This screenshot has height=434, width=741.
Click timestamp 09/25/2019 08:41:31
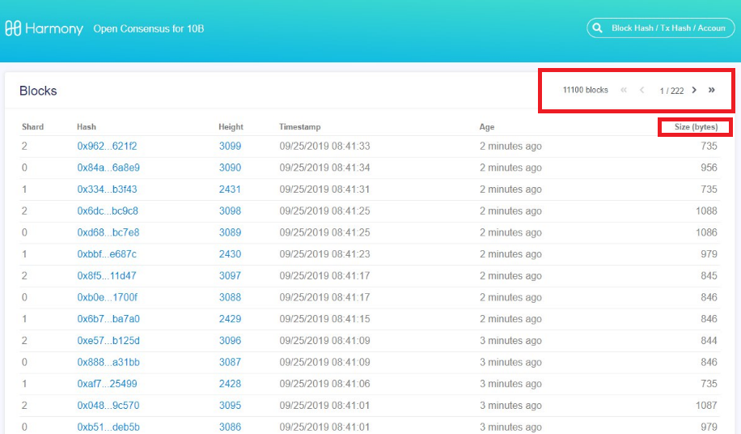pyautogui.click(x=324, y=189)
